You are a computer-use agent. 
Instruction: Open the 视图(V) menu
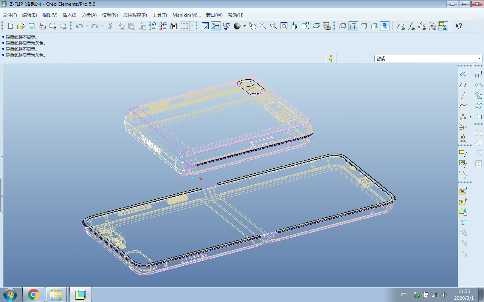pyautogui.click(x=50, y=15)
